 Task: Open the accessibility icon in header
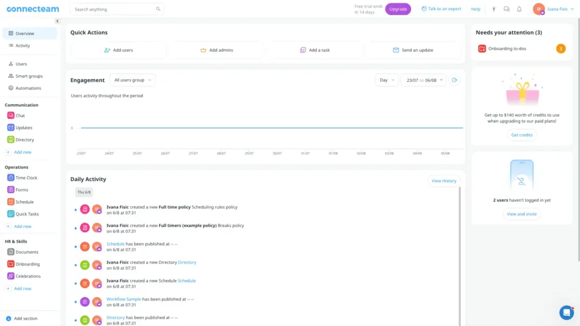494,9
